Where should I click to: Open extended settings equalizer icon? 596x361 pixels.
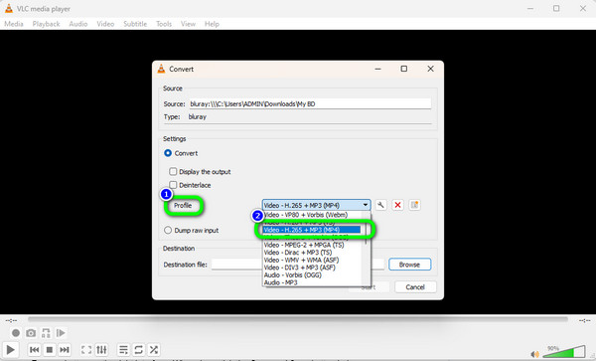tap(101, 350)
